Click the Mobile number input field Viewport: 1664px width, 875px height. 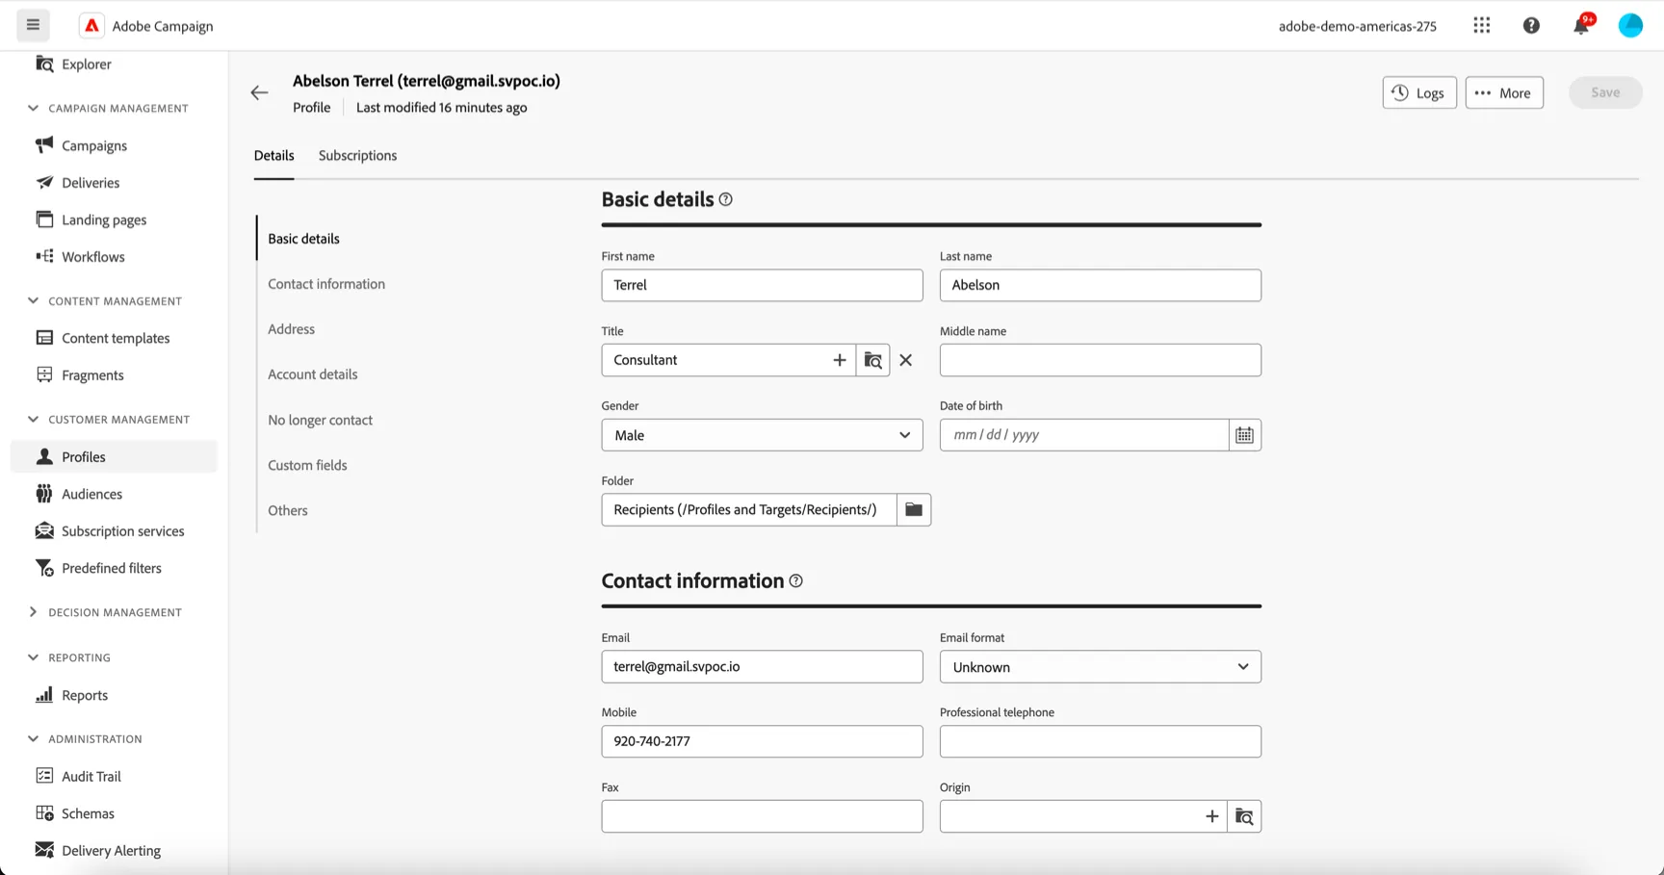click(762, 741)
